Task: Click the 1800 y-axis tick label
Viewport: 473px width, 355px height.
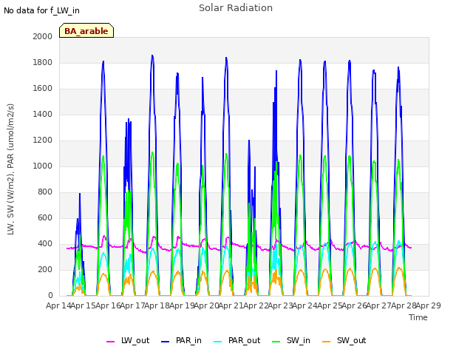Action: click(43, 62)
